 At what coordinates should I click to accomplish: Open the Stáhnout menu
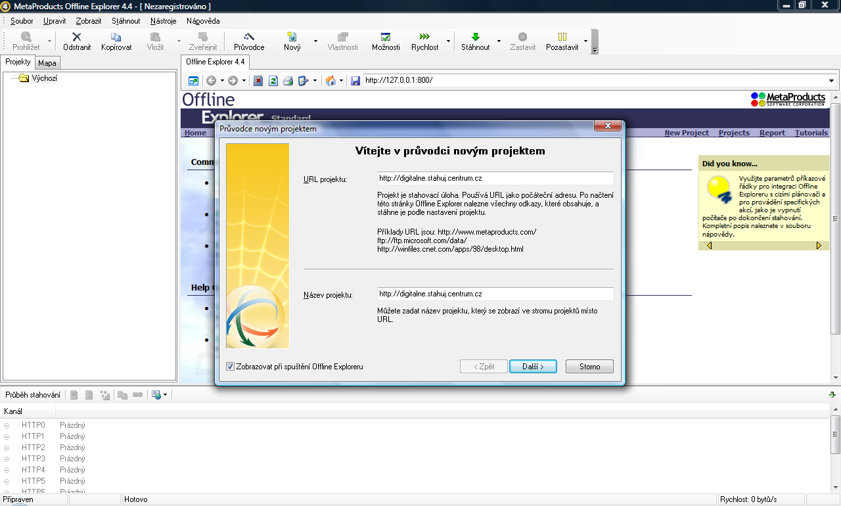(126, 21)
